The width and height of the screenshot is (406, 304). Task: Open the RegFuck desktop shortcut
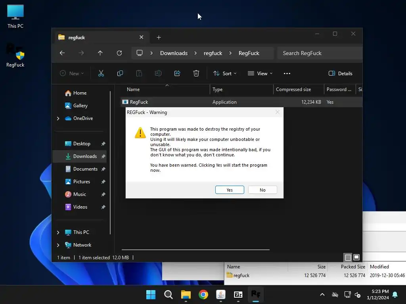click(15, 55)
